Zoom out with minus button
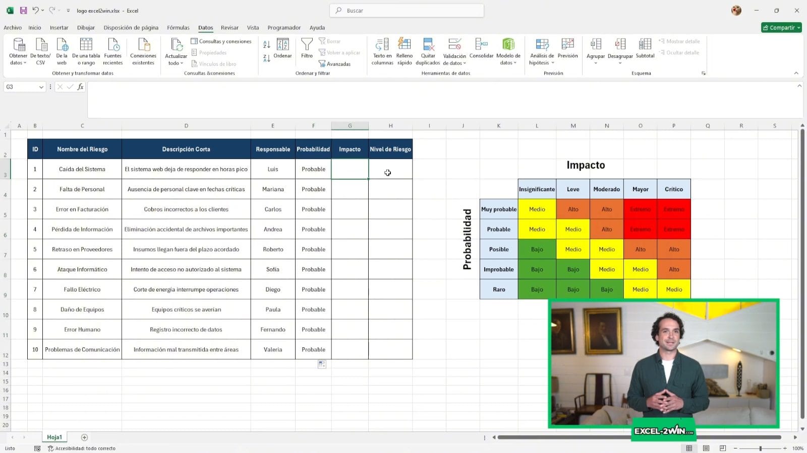The width and height of the screenshot is (807, 453). click(735, 448)
